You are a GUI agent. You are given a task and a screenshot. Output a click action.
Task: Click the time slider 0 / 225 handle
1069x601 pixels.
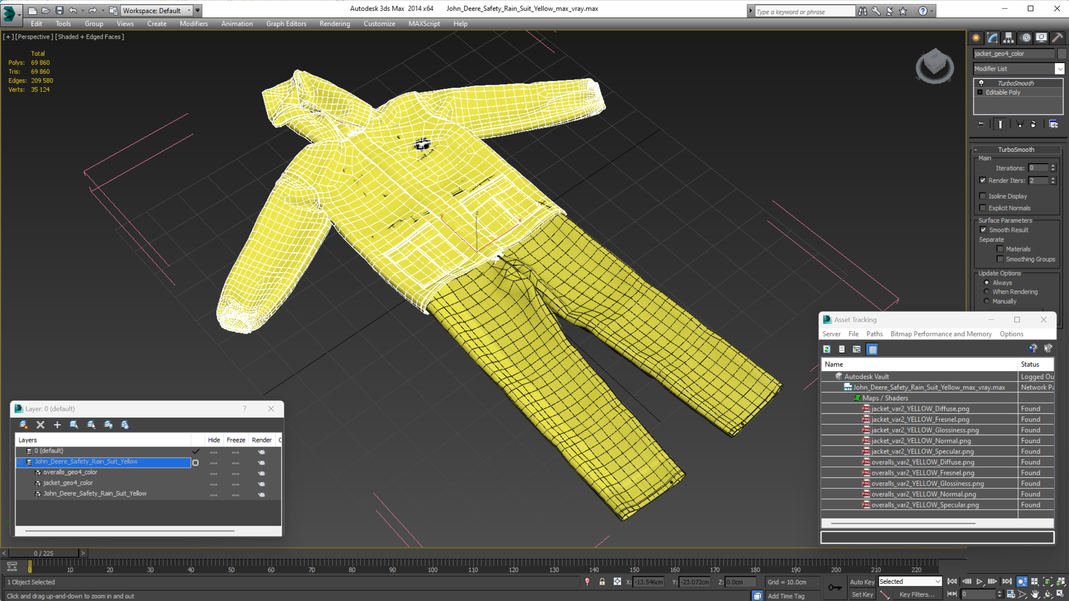point(43,553)
